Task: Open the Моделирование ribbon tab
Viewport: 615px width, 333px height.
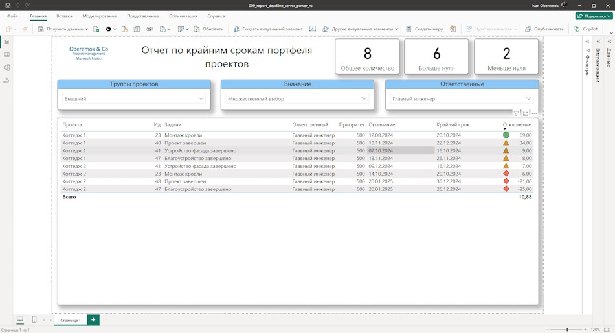Action: [x=100, y=16]
